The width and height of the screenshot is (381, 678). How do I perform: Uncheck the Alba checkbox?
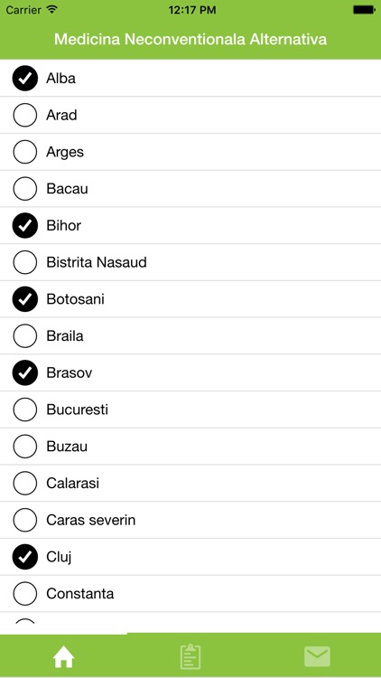(25, 79)
